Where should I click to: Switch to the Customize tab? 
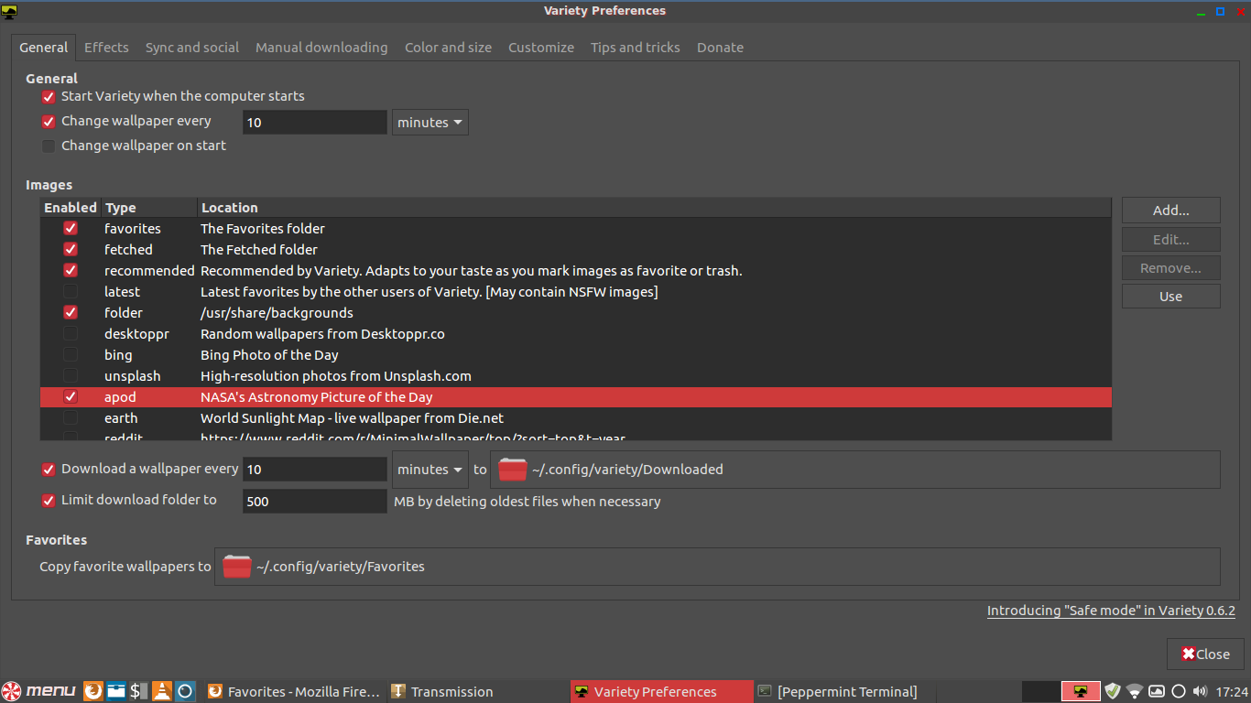tap(541, 48)
